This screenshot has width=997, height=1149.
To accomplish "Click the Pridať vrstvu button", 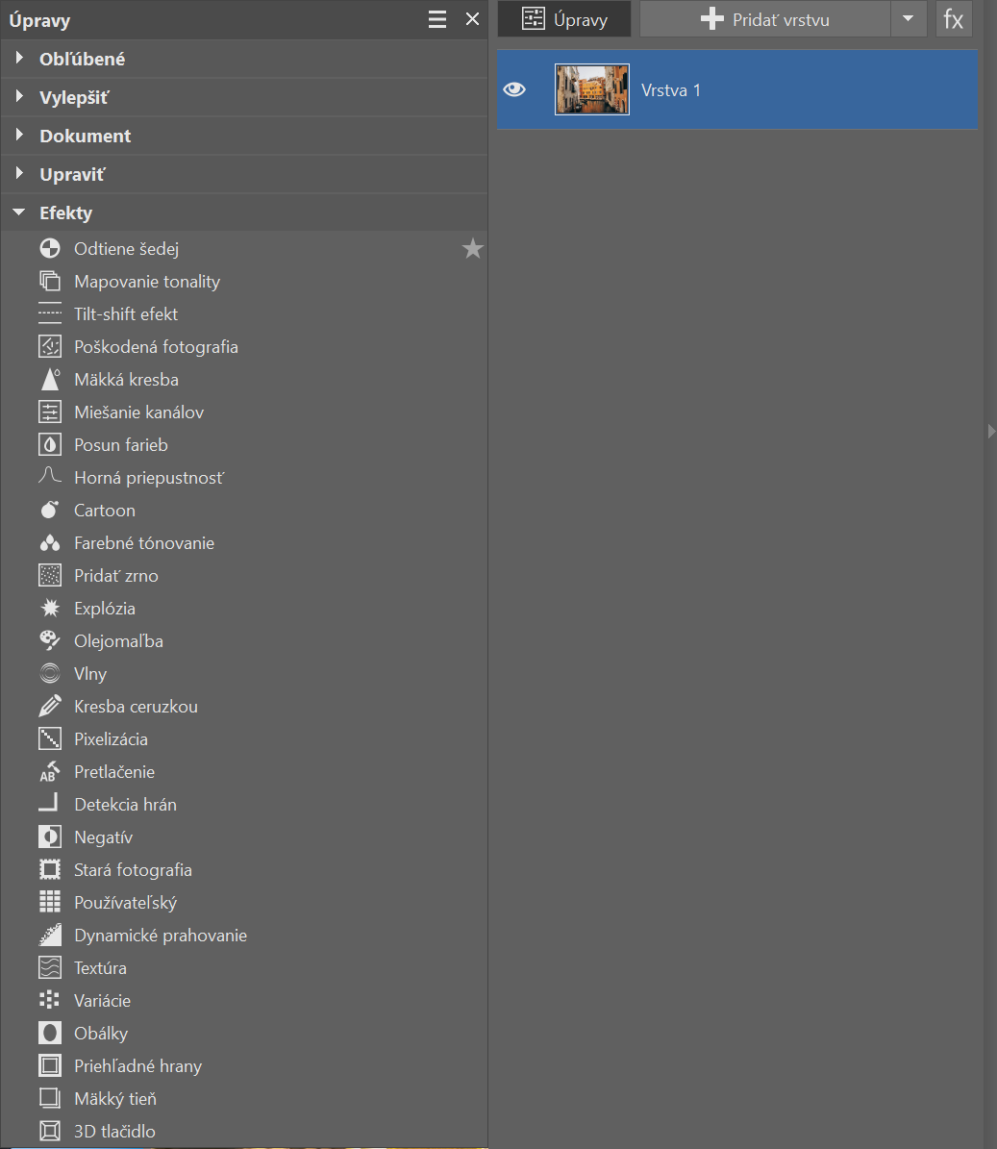I will pos(764,19).
